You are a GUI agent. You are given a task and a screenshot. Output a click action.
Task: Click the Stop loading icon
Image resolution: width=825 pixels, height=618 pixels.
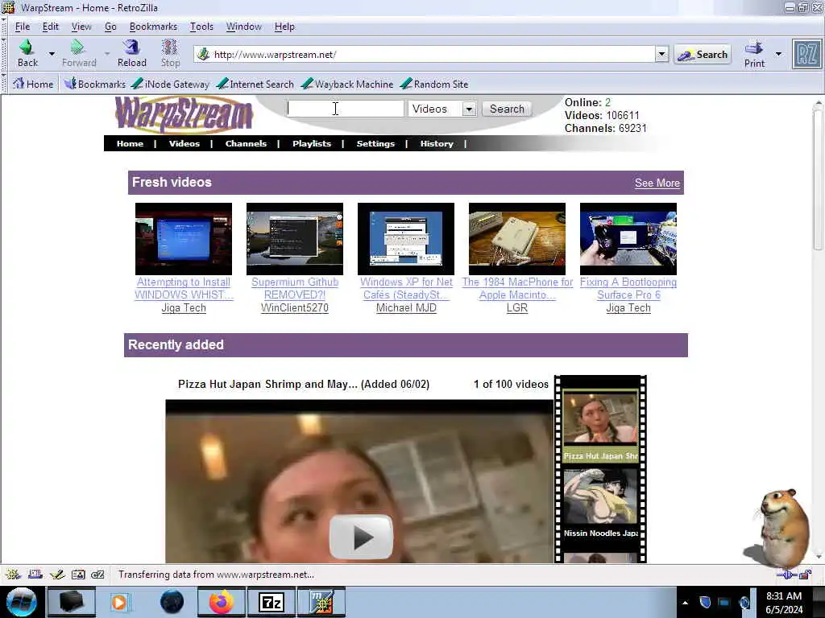coord(169,47)
